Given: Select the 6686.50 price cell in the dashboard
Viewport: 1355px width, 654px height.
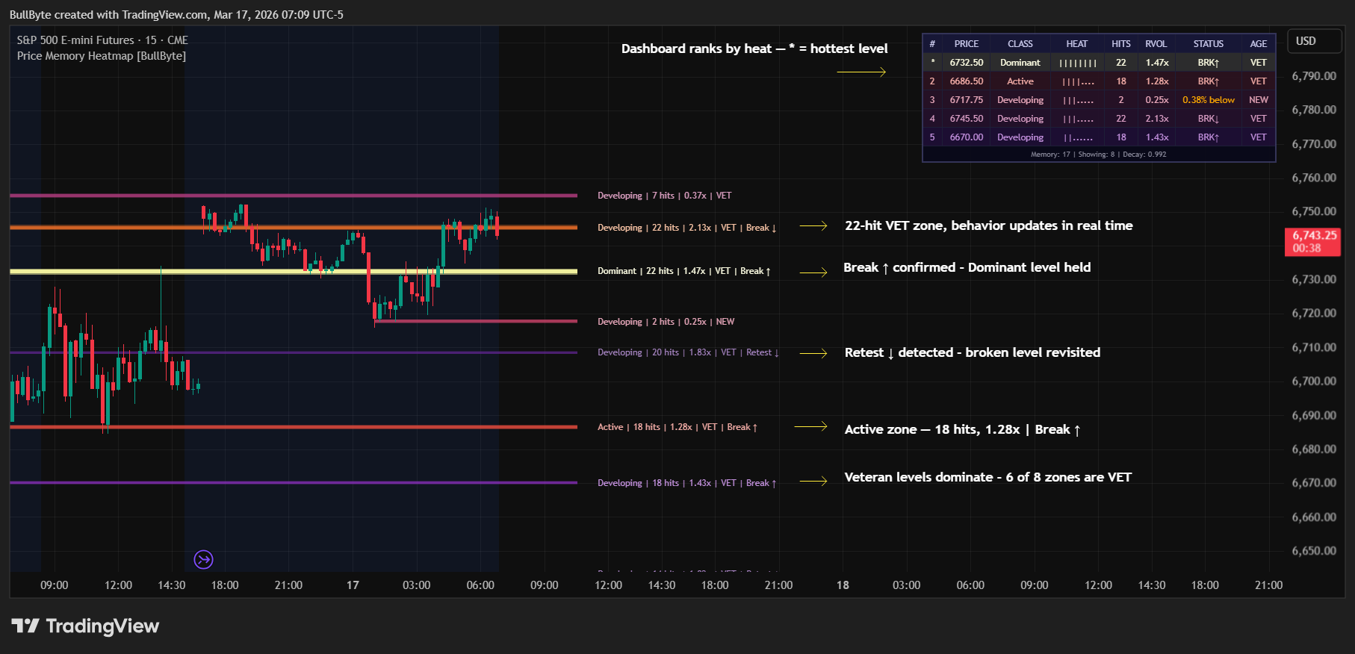Looking at the screenshot, I should [966, 81].
